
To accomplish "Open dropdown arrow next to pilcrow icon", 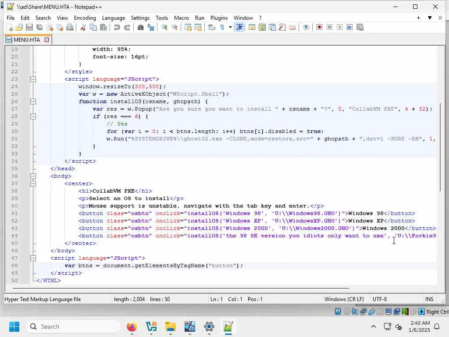I will [230, 28].
